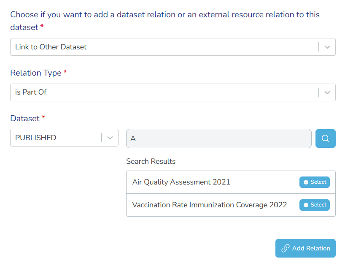Click Vaccination Rate Immunization Coverage 2022 title

[210, 205]
